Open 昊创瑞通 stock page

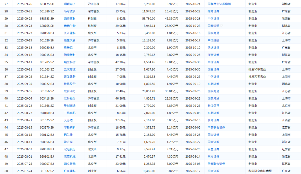tap(69, 106)
